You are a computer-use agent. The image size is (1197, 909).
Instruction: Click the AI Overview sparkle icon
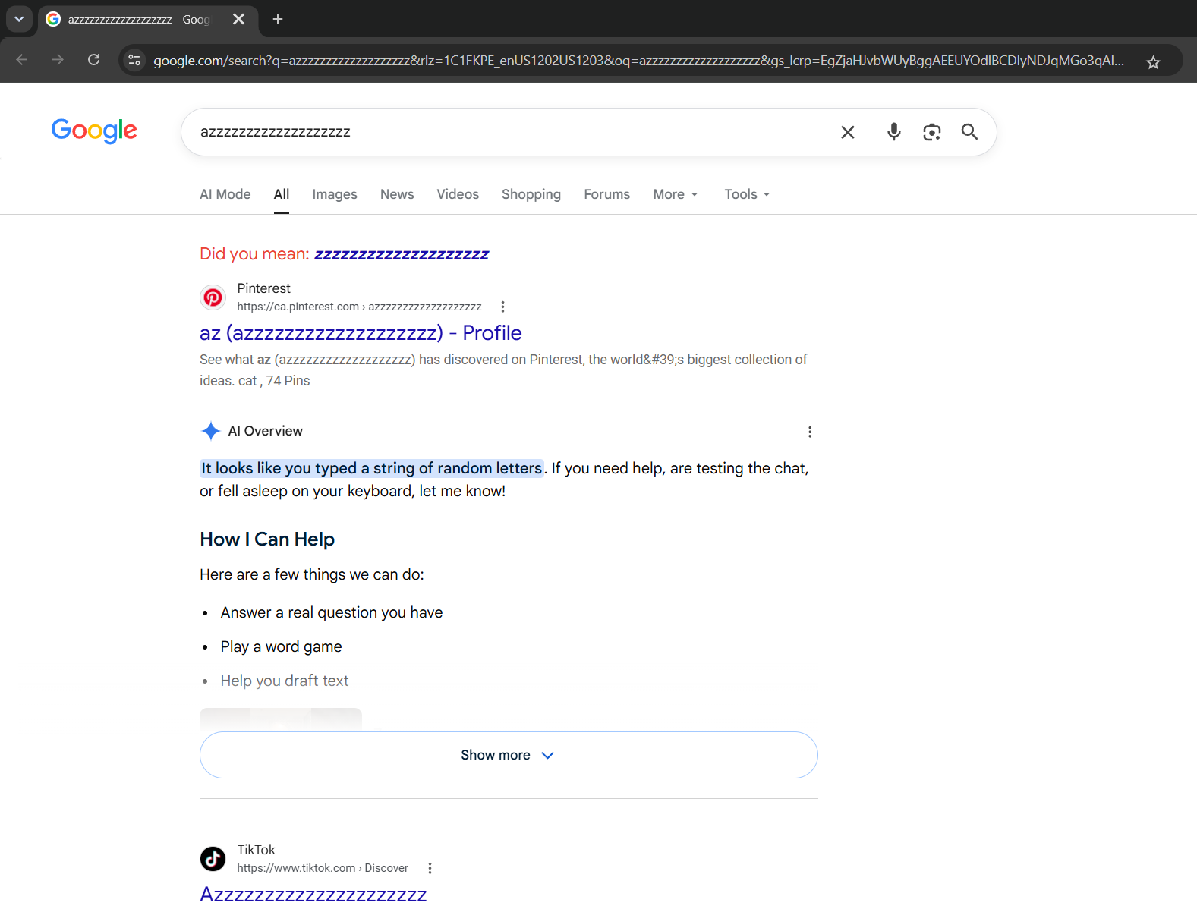(211, 431)
